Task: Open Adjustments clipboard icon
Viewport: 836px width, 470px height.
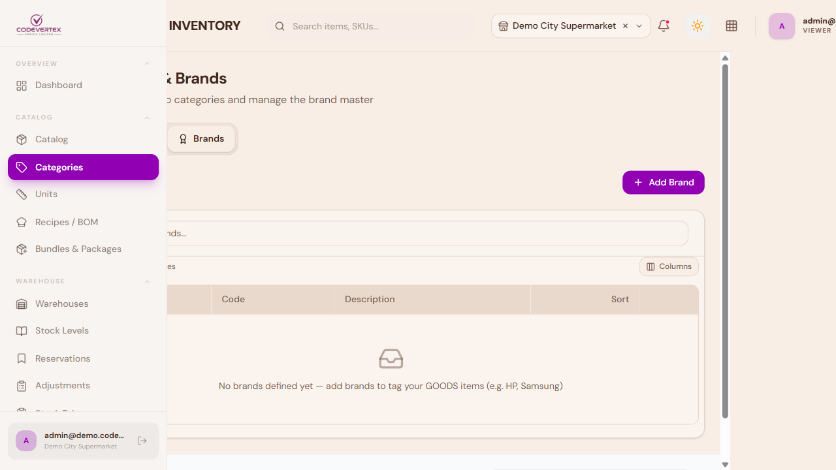Action: point(22,386)
